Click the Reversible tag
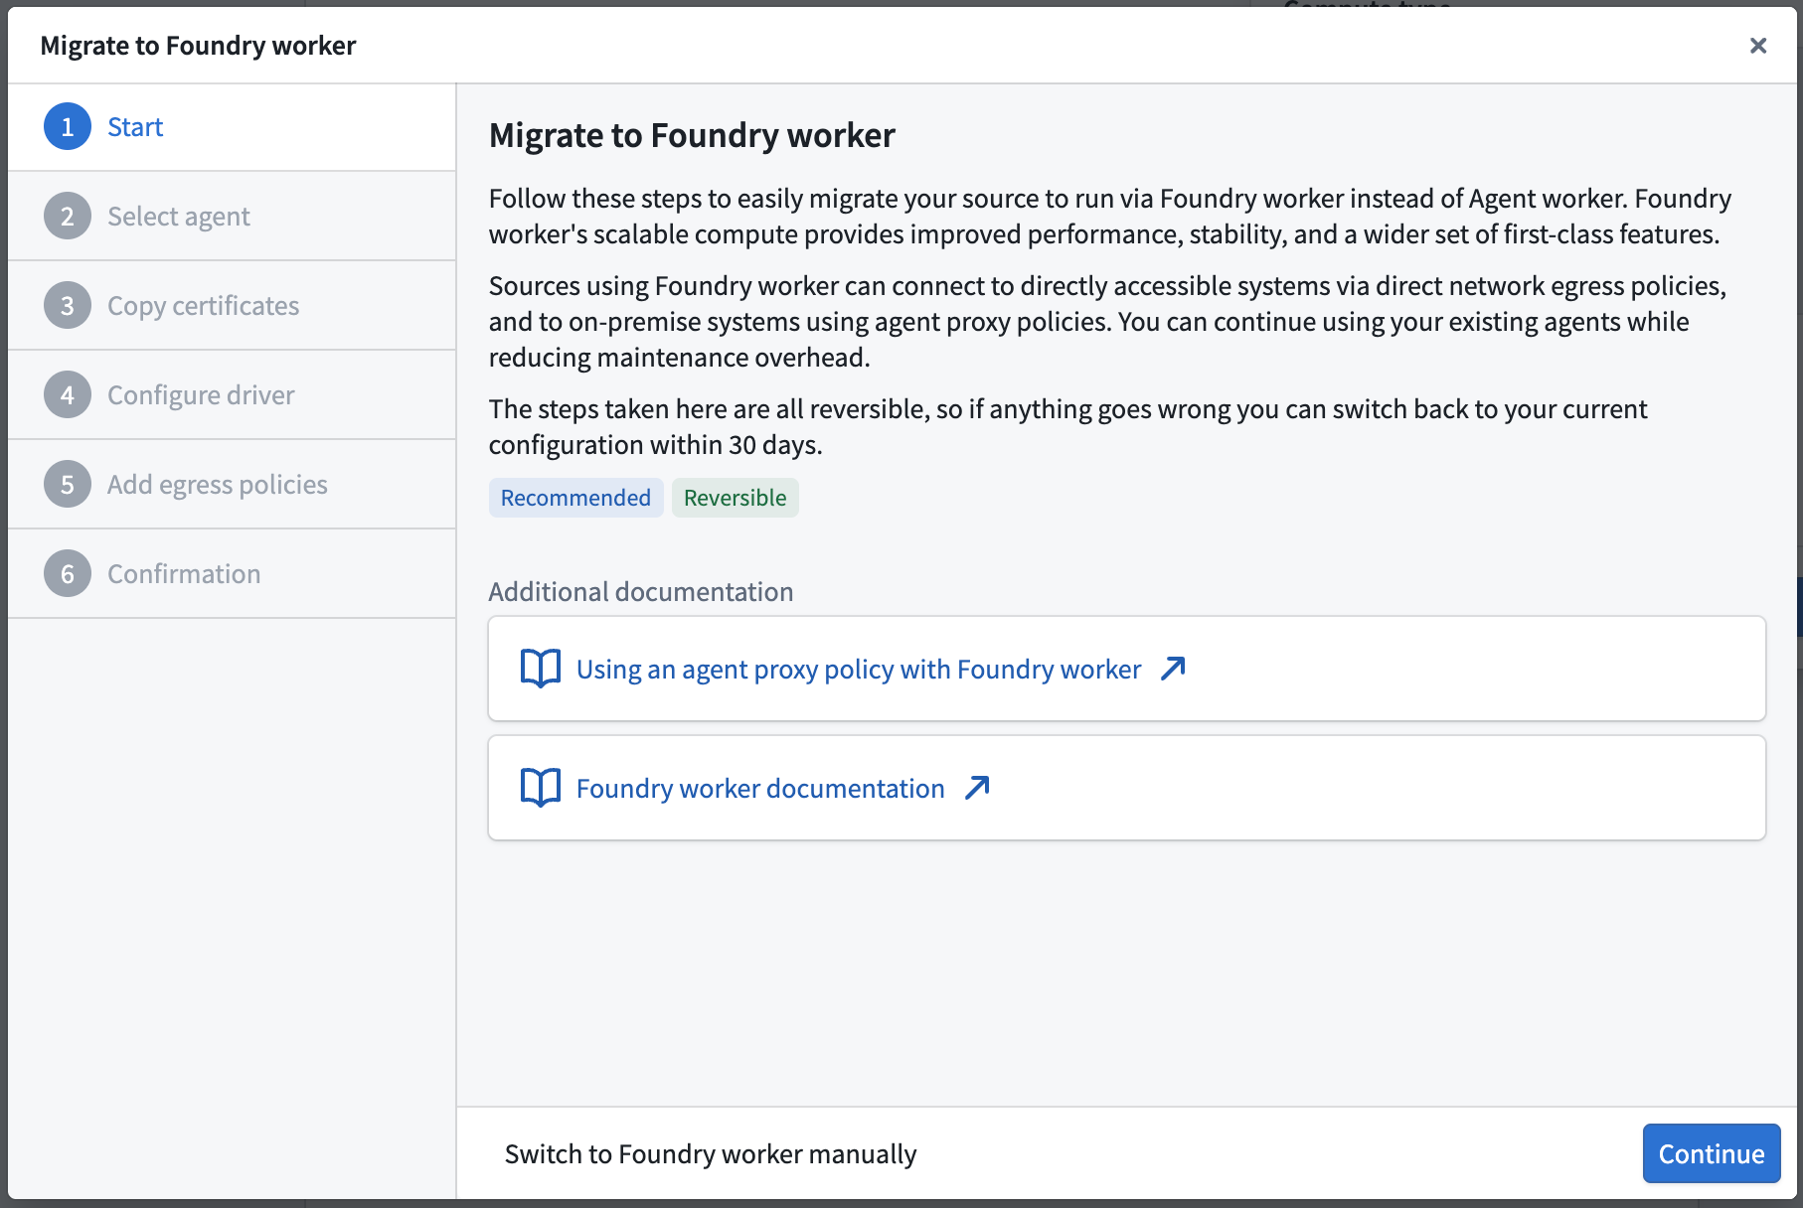 pyautogui.click(x=736, y=498)
